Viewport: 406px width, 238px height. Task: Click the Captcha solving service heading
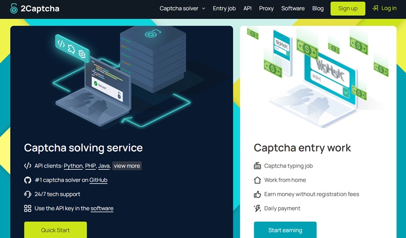coord(83,148)
